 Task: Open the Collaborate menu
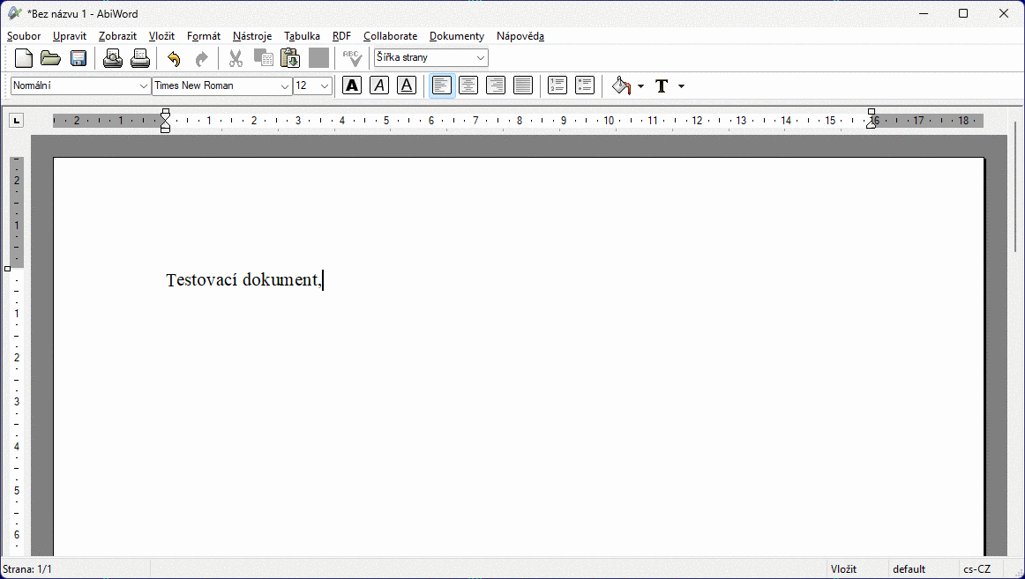point(390,36)
